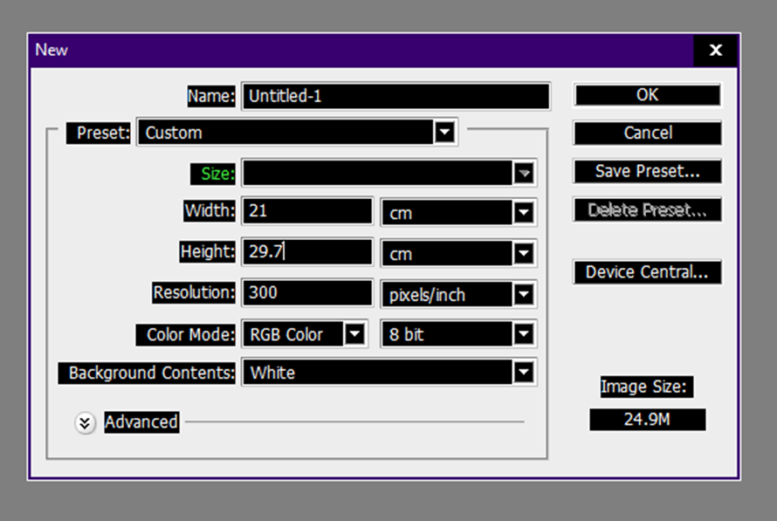Click the Name label
Viewport: 777px width, 521px height.
pyautogui.click(x=211, y=96)
